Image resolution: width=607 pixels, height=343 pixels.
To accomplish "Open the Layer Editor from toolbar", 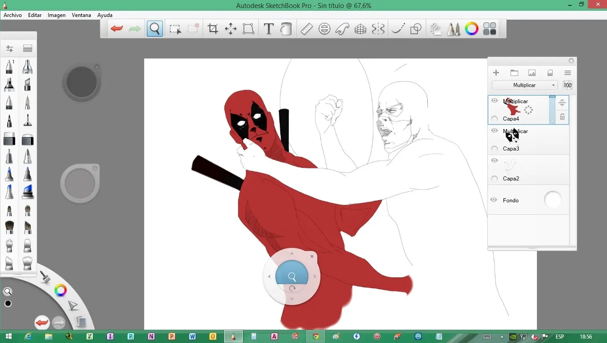I will point(436,29).
